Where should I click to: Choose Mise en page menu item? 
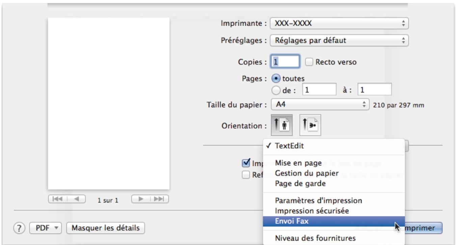pyautogui.click(x=333, y=162)
